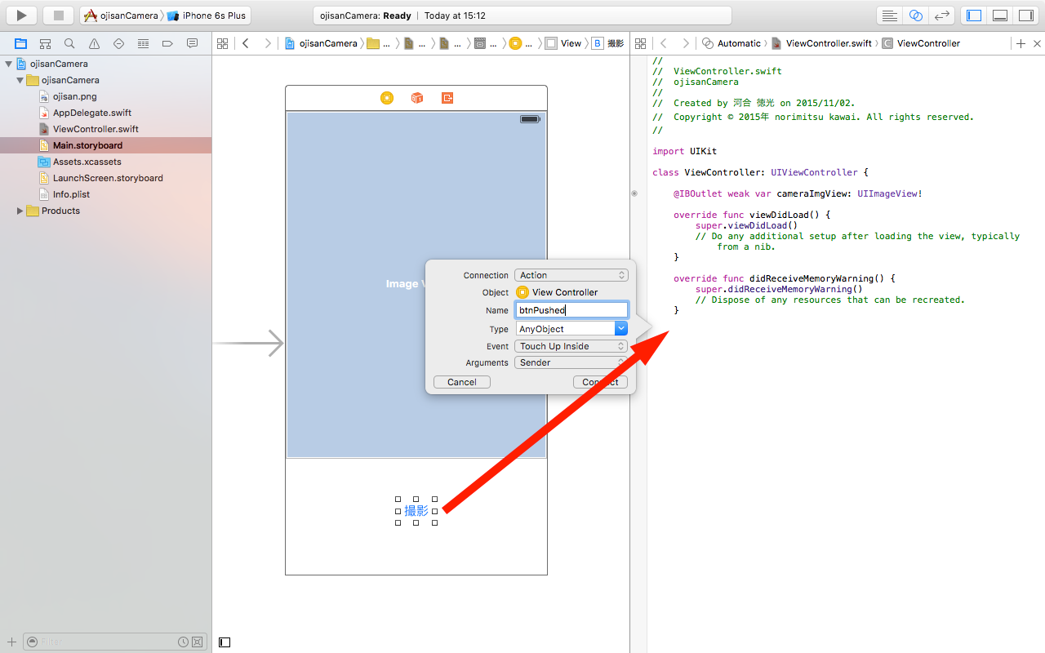Run the ojisanCamera app
The width and height of the screenshot is (1045, 653).
tap(20, 15)
